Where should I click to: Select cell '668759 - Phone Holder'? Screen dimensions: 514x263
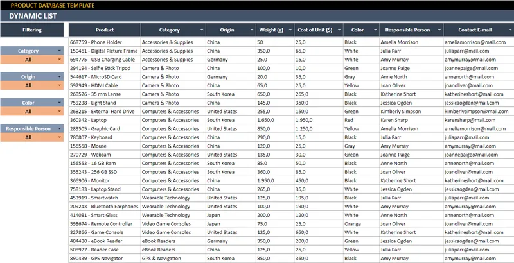pos(105,42)
